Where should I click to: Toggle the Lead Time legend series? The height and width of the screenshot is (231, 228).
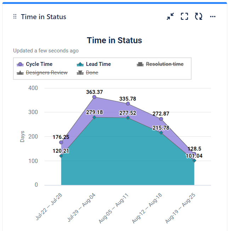point(94,64)
